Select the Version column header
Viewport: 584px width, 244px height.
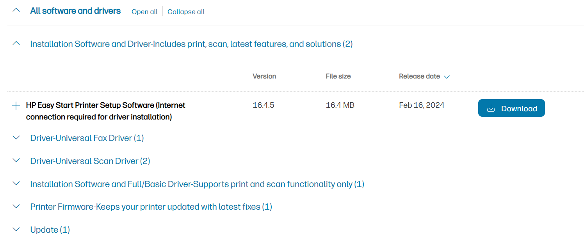click(264, 76)
